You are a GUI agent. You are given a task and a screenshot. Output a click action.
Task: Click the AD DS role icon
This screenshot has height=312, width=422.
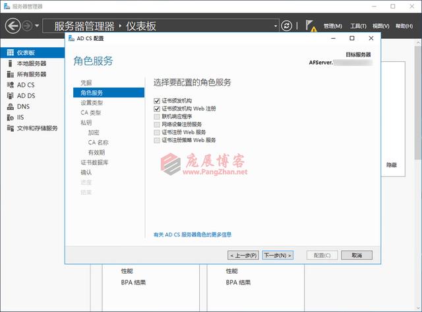coord(11,95)
